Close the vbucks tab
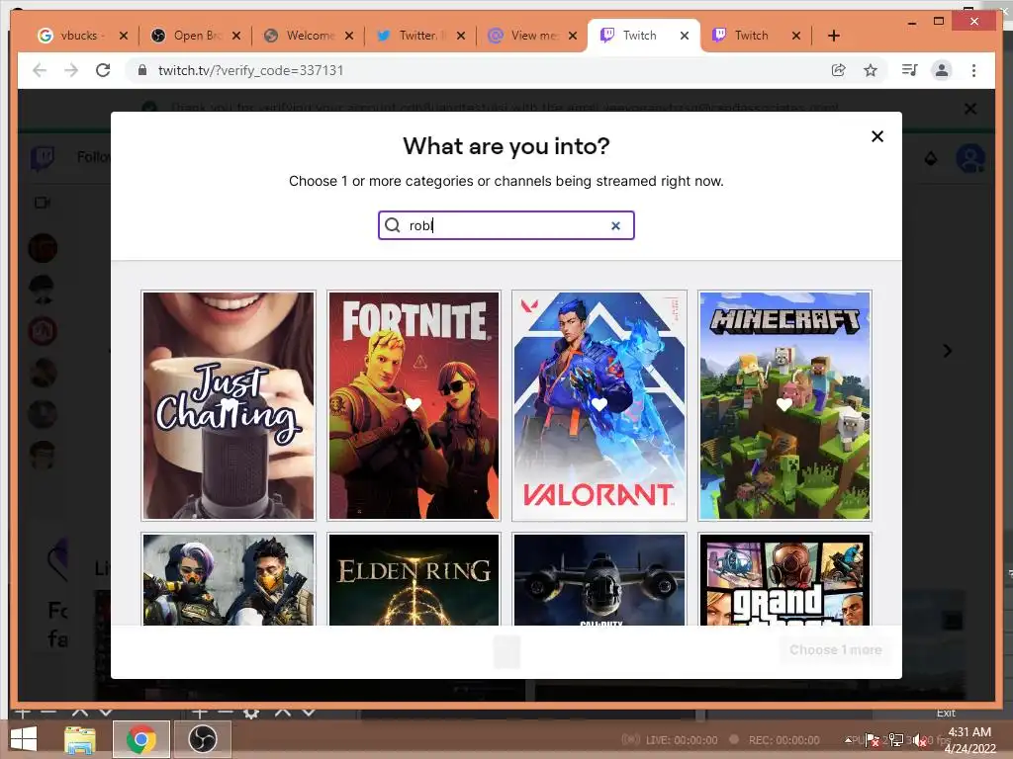Image resolution: width=1013 pixels, height=759 pixels. coord(124,36)
